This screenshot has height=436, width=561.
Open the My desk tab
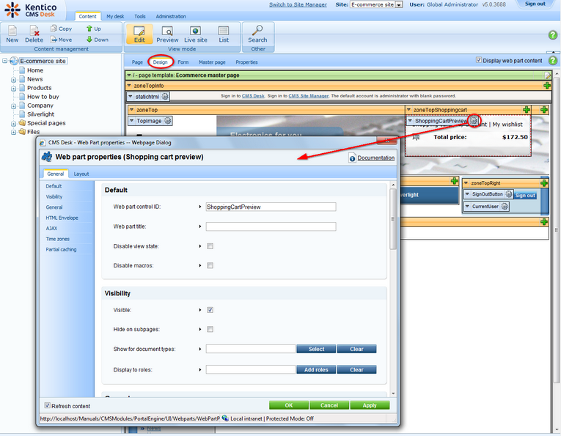coord(115,16)
